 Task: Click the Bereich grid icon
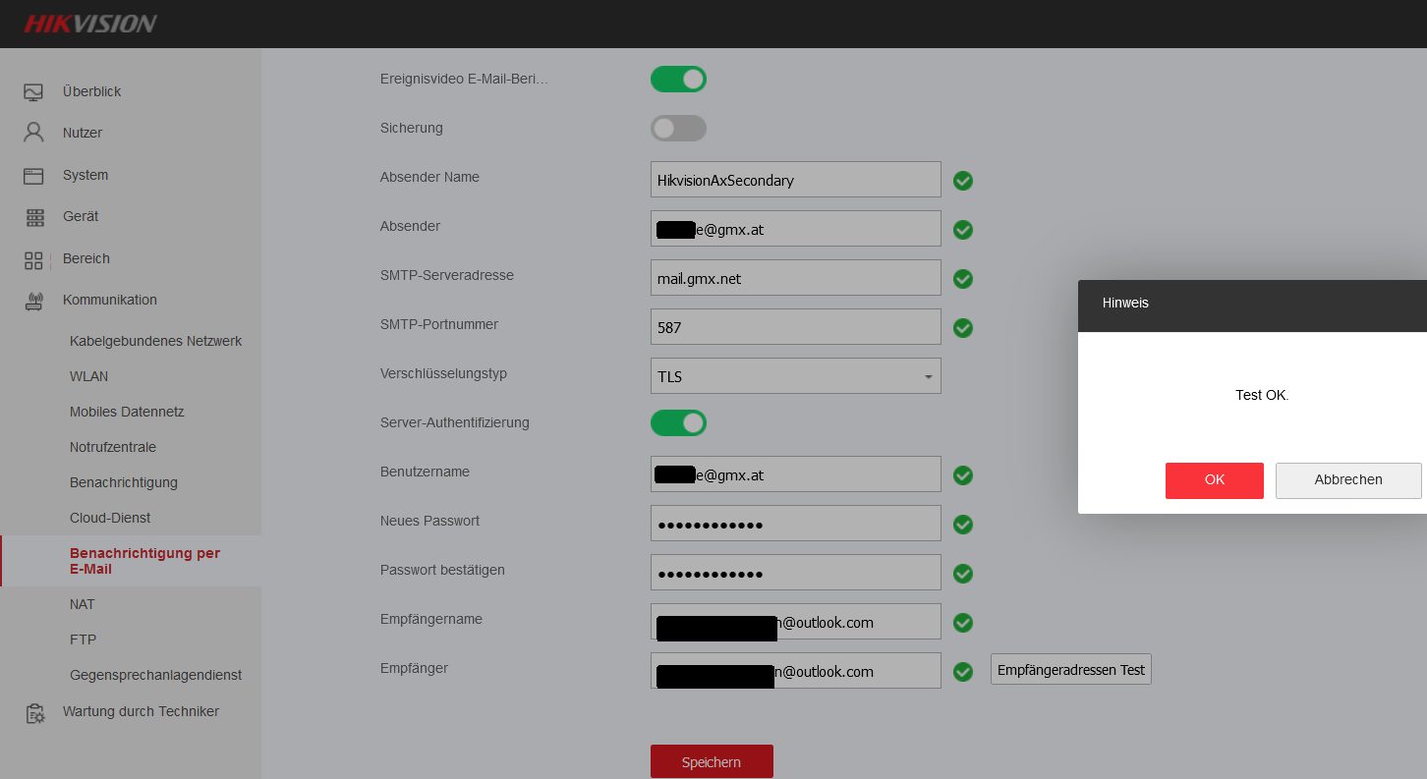pyautogui.click(x=33, y=259)
